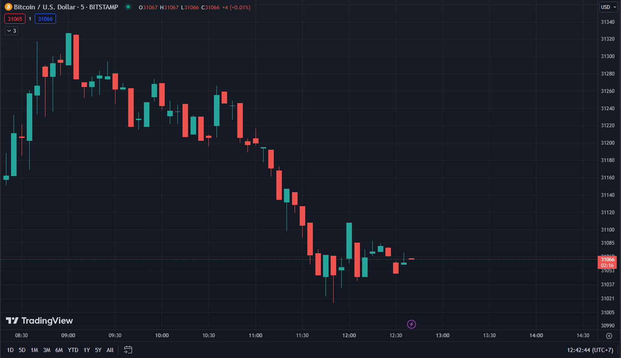Show the All date range
Screen dimensions: 621x358
(110, 350)
